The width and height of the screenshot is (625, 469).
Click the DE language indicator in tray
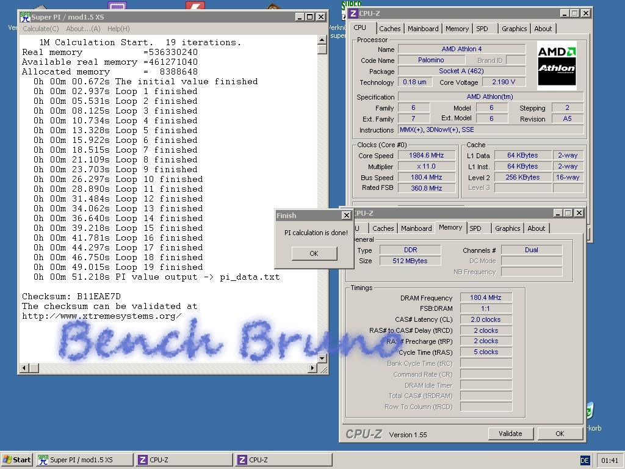click(584, 460)
